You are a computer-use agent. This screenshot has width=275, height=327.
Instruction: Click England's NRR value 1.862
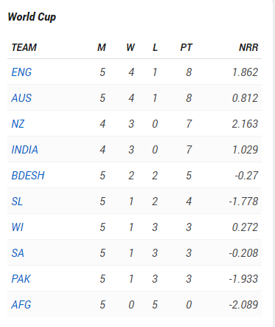pyautogui.click(x=246, y=72)
